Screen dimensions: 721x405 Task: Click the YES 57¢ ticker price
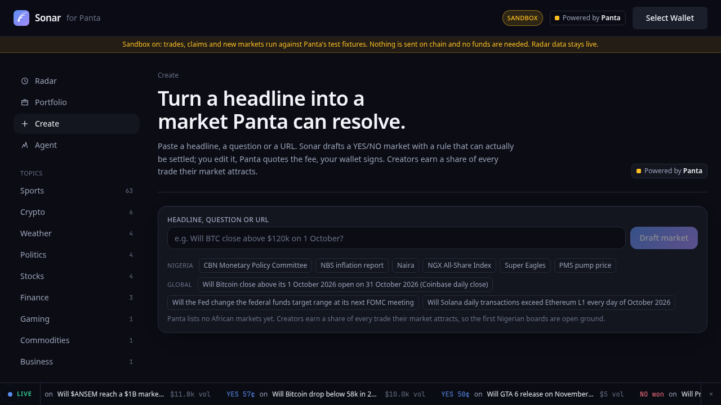(241, 394)
